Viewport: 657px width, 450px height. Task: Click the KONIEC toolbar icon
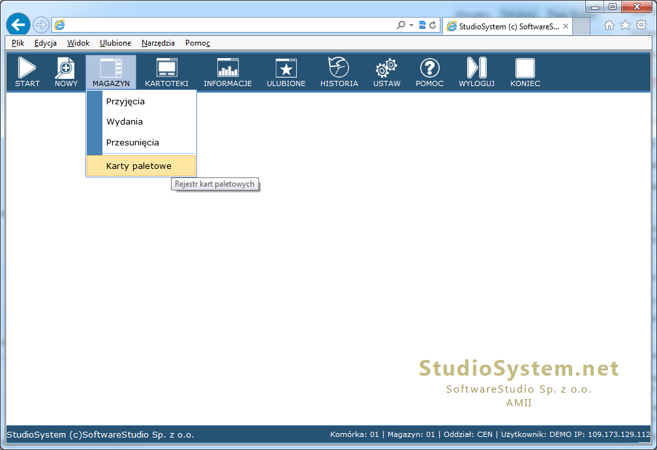525,72
